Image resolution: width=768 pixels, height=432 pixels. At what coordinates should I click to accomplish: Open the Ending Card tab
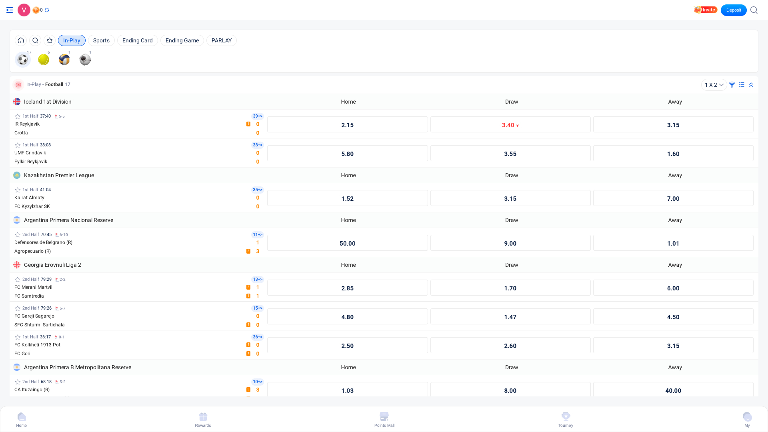pyautogui.click(x=138, y=40)
